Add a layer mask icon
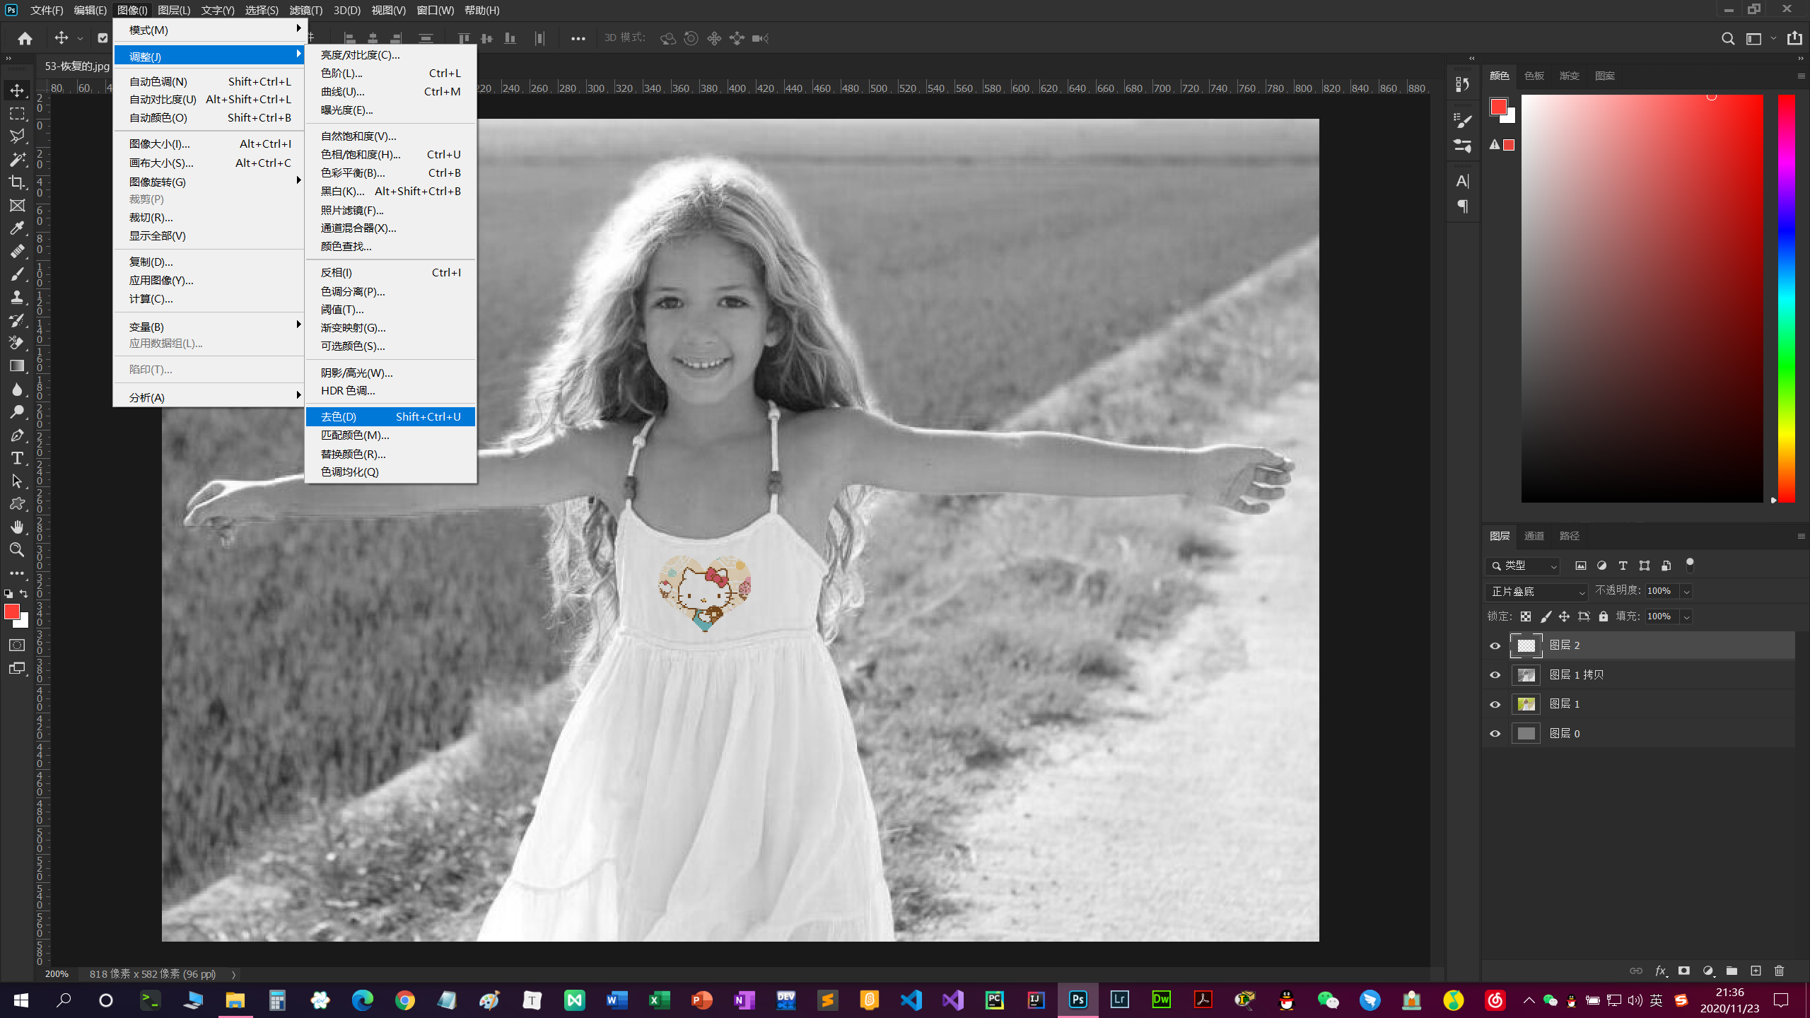This screenshot has height=1018, width=1810. (1684, 971)
